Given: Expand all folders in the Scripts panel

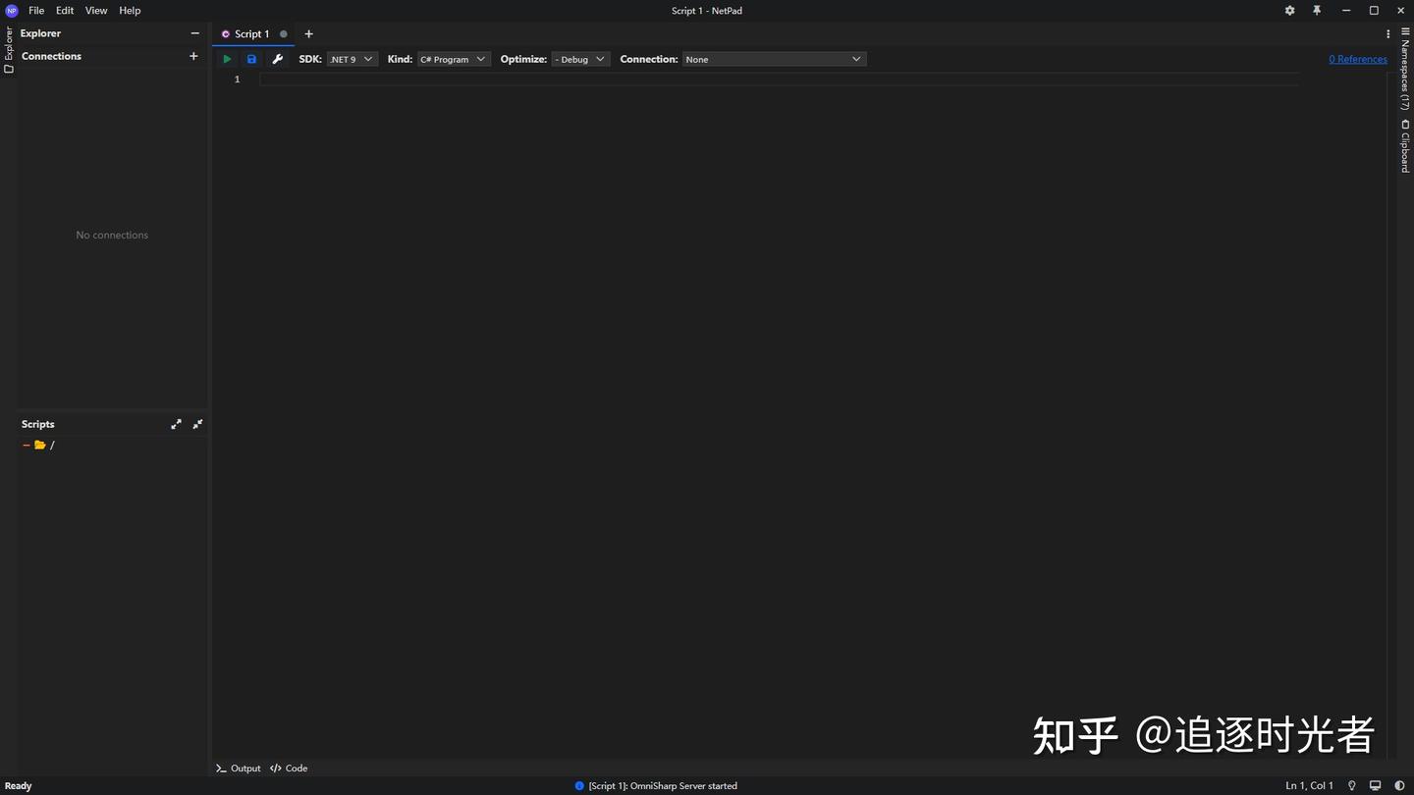Looking at the screenshot, I should coord(176,423).
